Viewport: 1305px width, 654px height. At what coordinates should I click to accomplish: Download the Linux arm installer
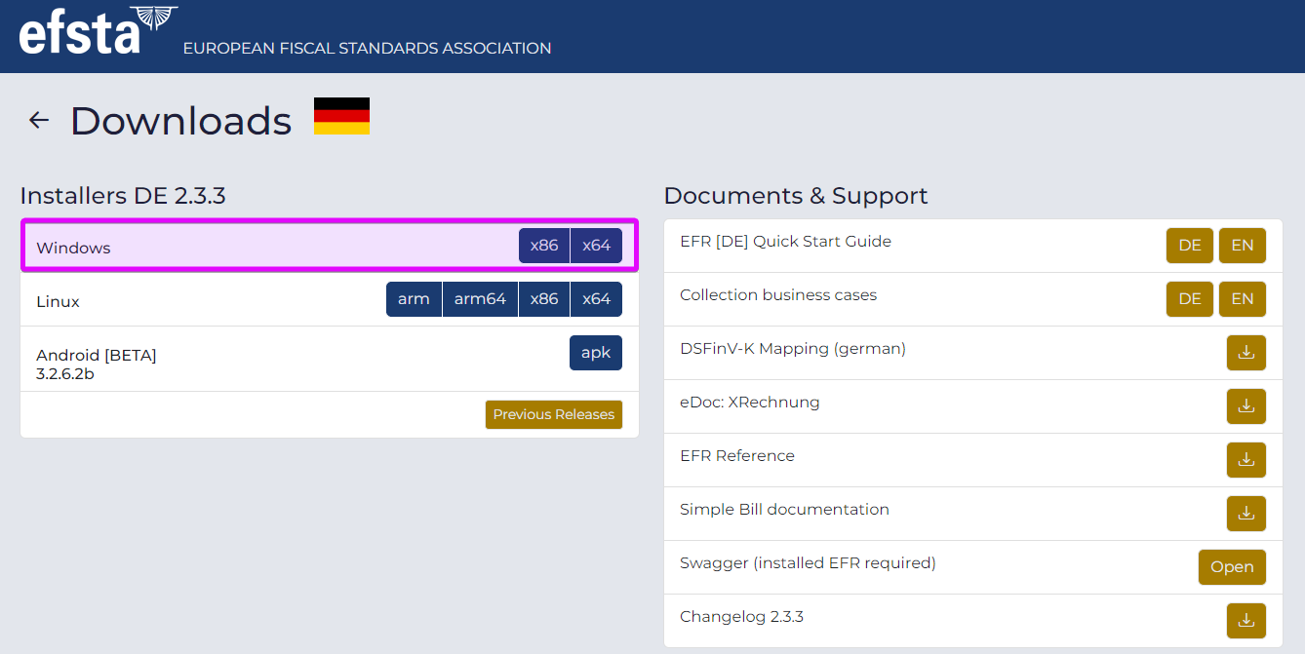click(414, 299)
